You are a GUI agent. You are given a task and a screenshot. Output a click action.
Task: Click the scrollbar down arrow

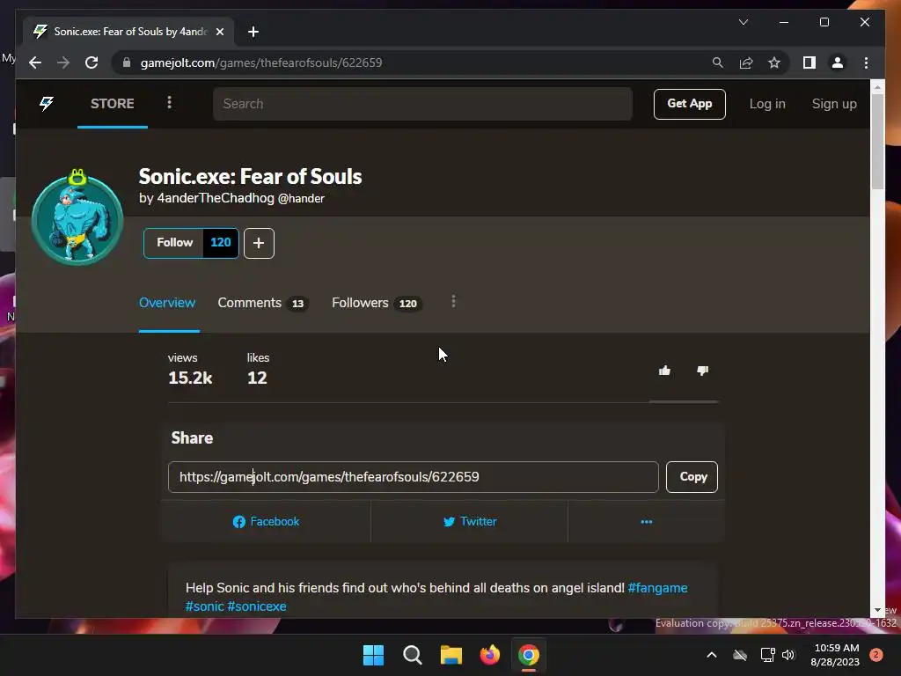click(877, 610)
